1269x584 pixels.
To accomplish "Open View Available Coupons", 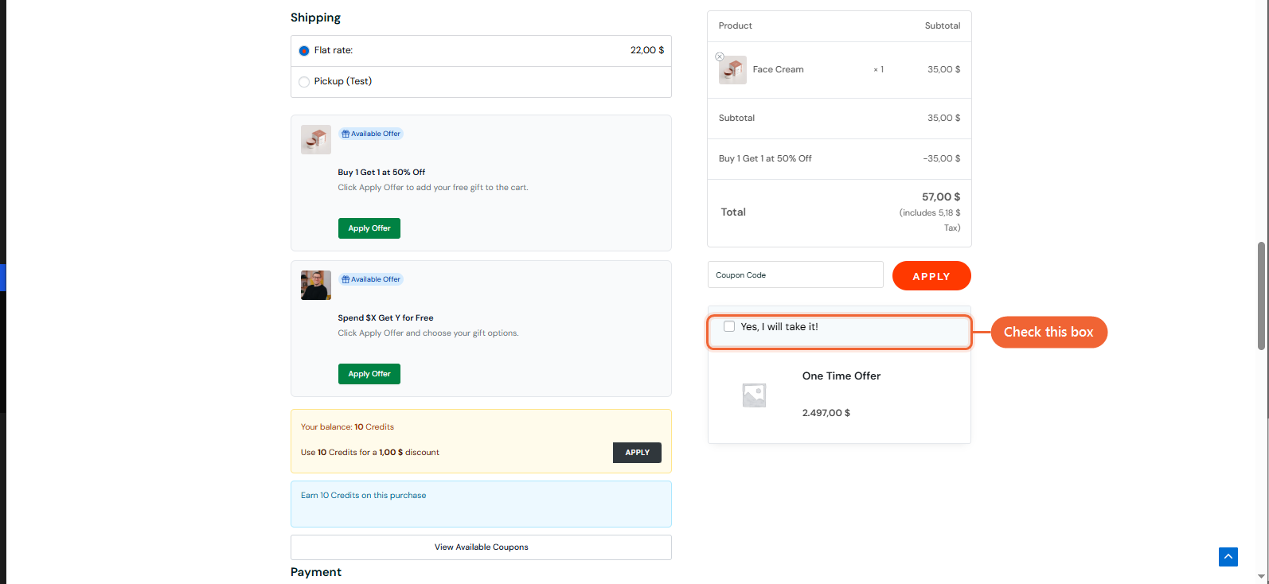I will click(481, 547).
